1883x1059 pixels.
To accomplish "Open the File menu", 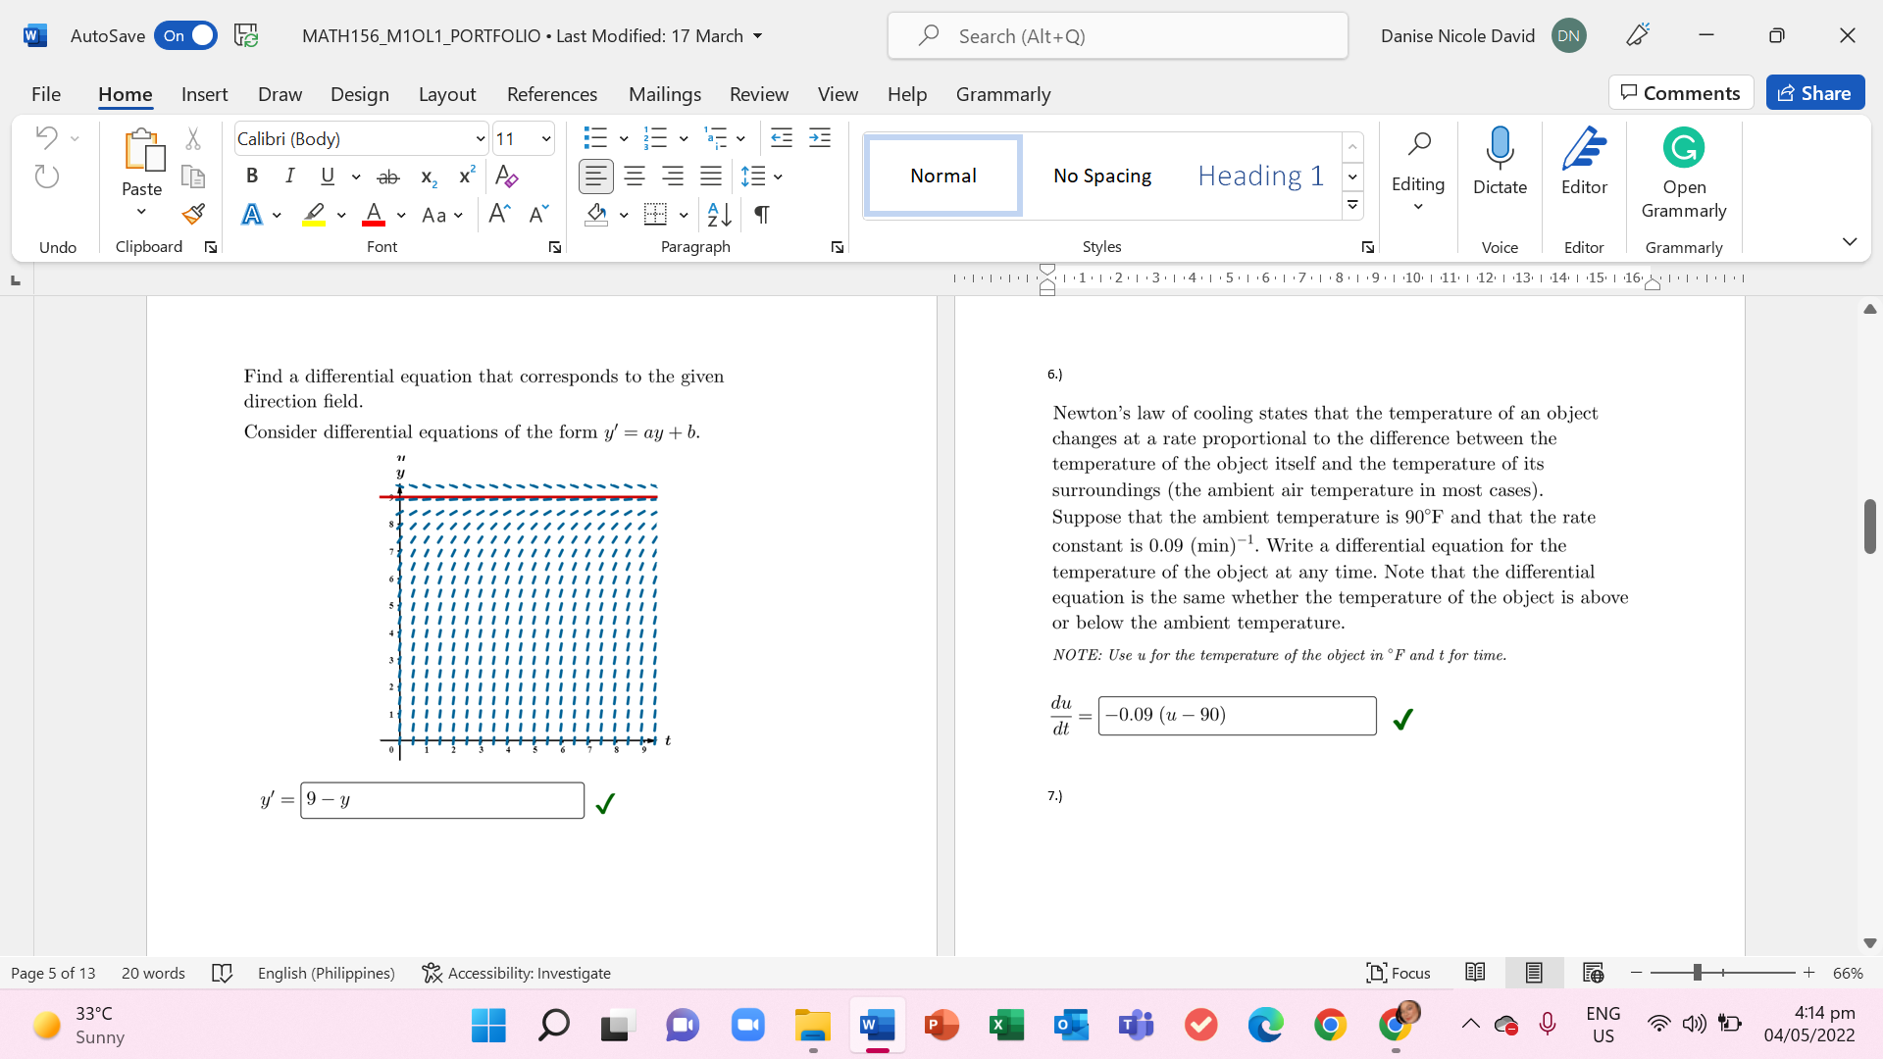I will [x=46, y=94].
